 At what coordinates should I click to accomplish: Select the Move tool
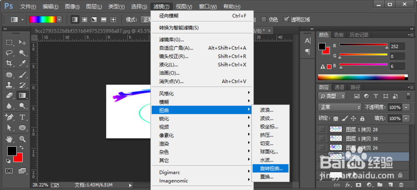23,43
